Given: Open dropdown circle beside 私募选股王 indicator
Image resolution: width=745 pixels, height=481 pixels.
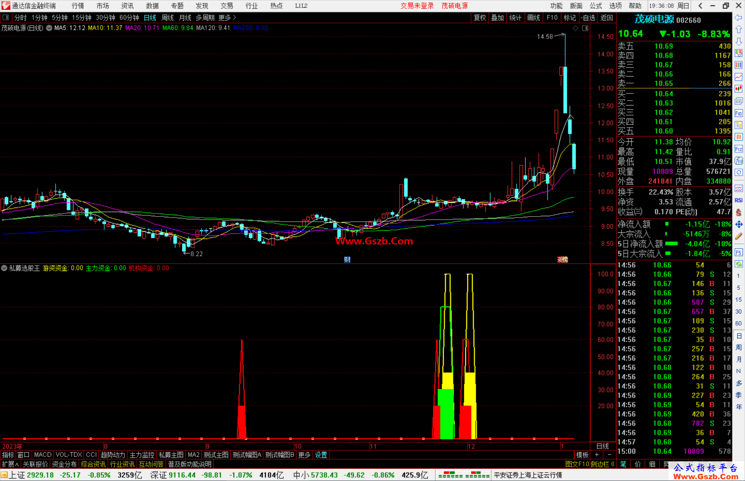Looking at the screenshot, I should (x=4, y=268).
